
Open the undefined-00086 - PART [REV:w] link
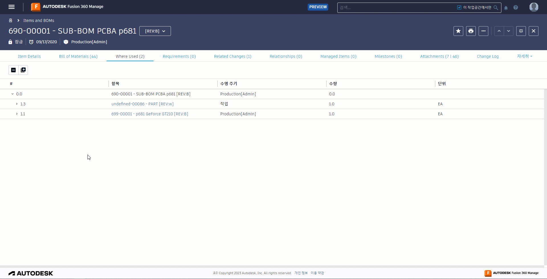pyautogui.click(x=142, y=104)
